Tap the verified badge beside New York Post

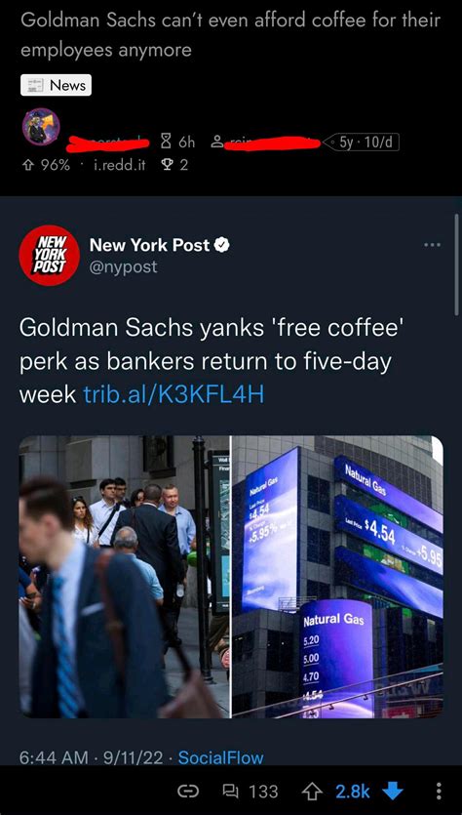click(x=221, y=245)
